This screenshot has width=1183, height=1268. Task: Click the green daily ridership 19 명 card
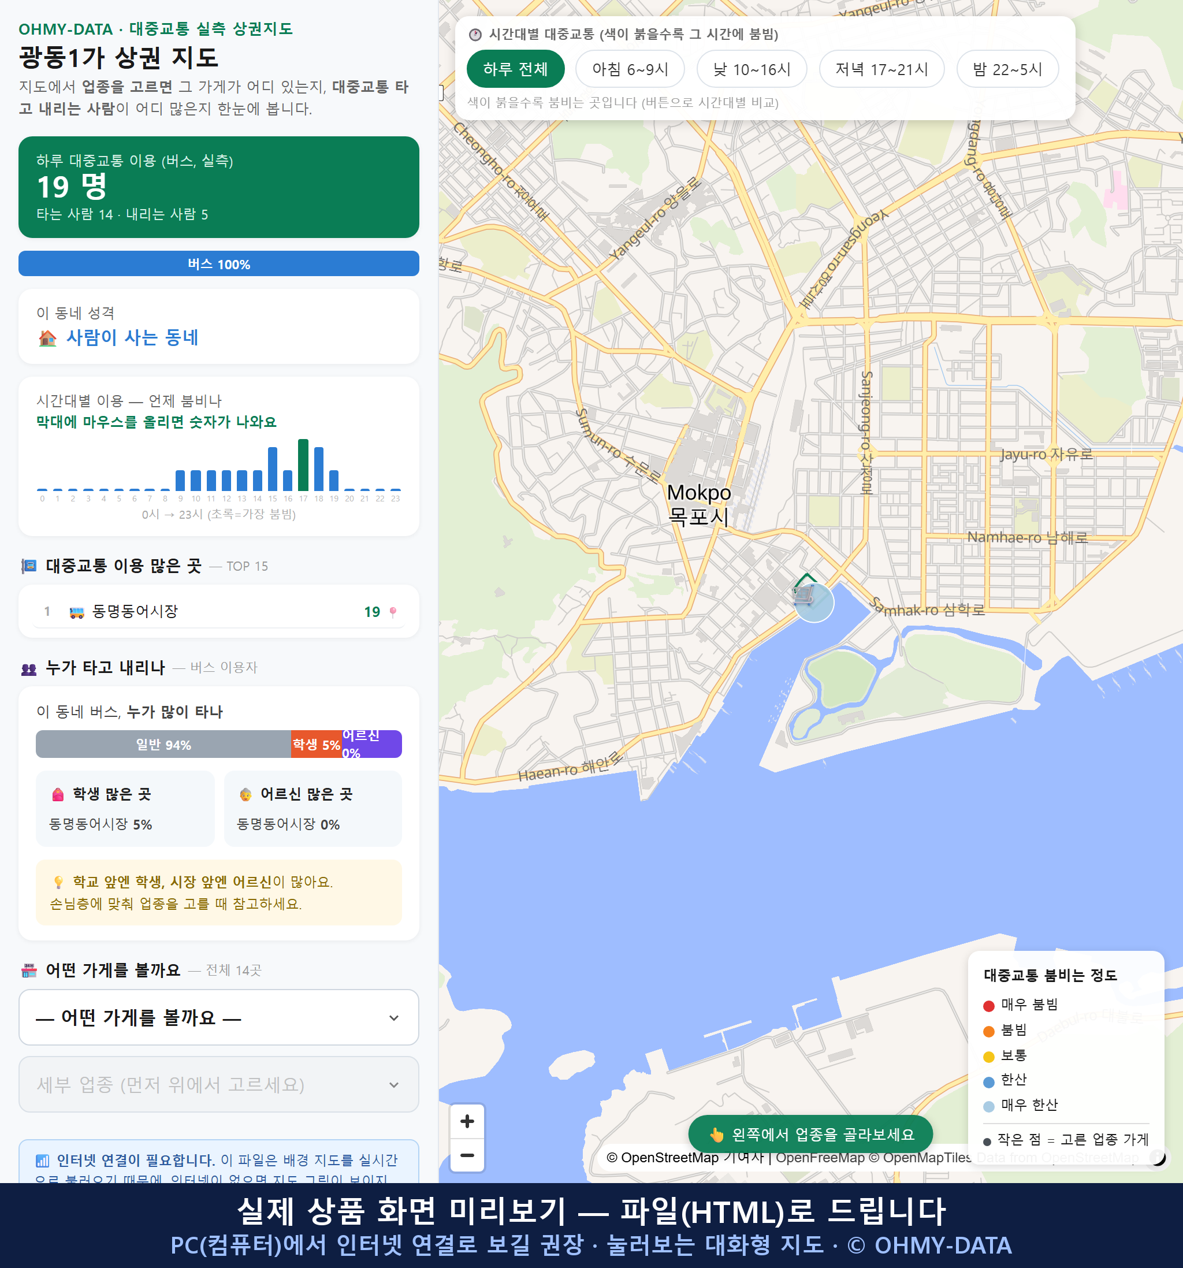pyautogui.click(x=219, y=187)
